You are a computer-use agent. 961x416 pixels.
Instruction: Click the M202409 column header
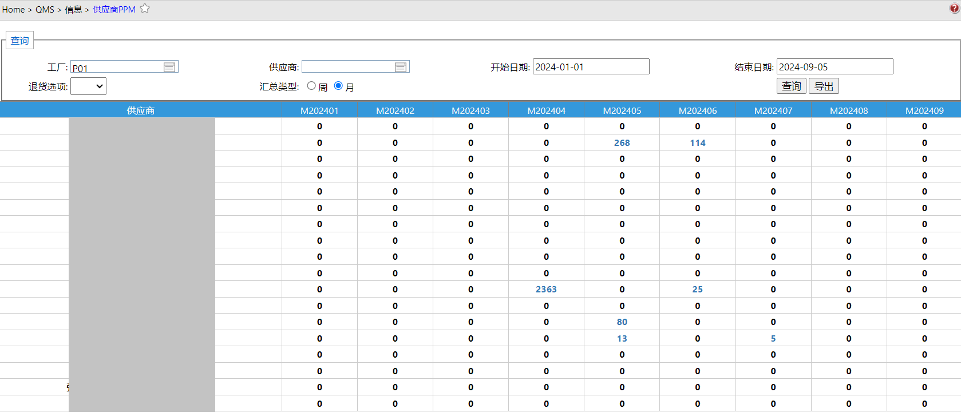coord(924,110)
